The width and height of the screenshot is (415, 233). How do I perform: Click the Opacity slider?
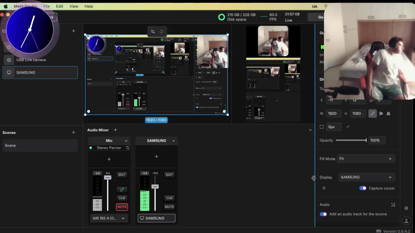pyautogui.click(x=351, y=140)
